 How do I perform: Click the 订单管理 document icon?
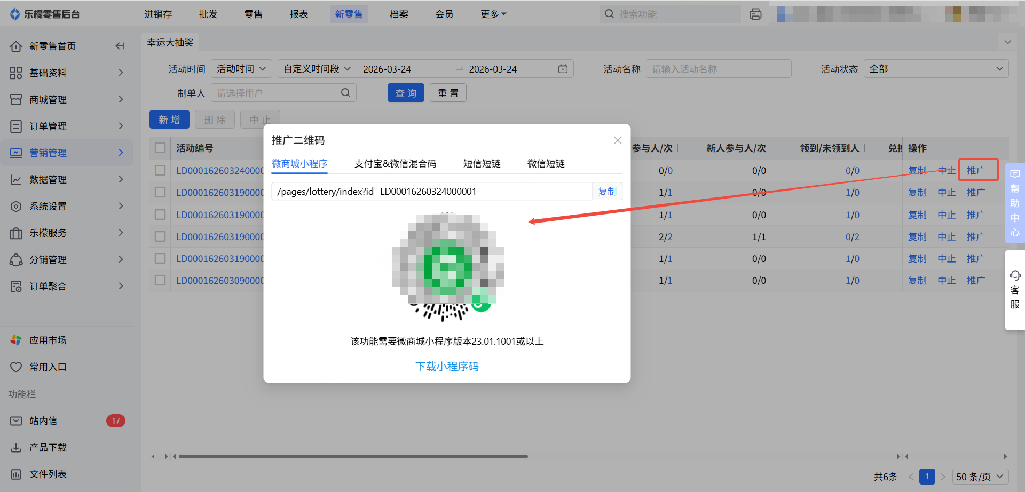[x=16, y=126]
